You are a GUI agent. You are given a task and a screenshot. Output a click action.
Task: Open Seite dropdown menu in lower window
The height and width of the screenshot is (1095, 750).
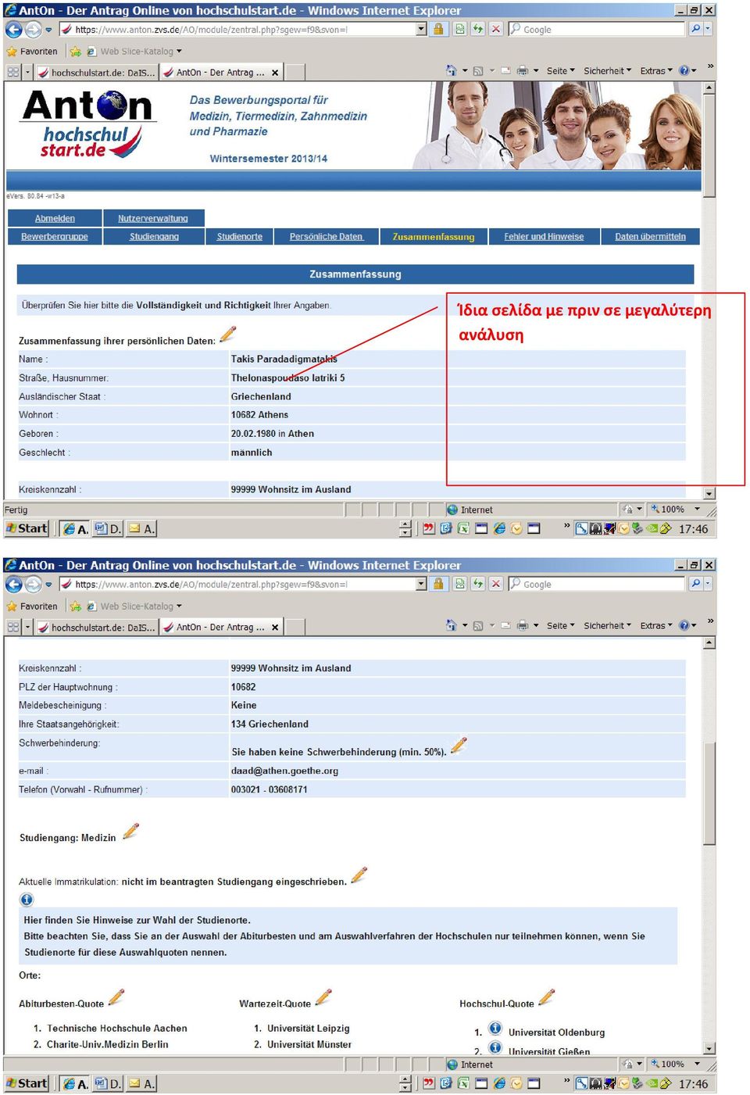tap(560, 625)
